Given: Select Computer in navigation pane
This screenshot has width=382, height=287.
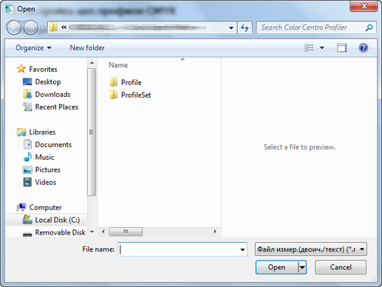Looking at the screenshot, I should click(45, 208).
